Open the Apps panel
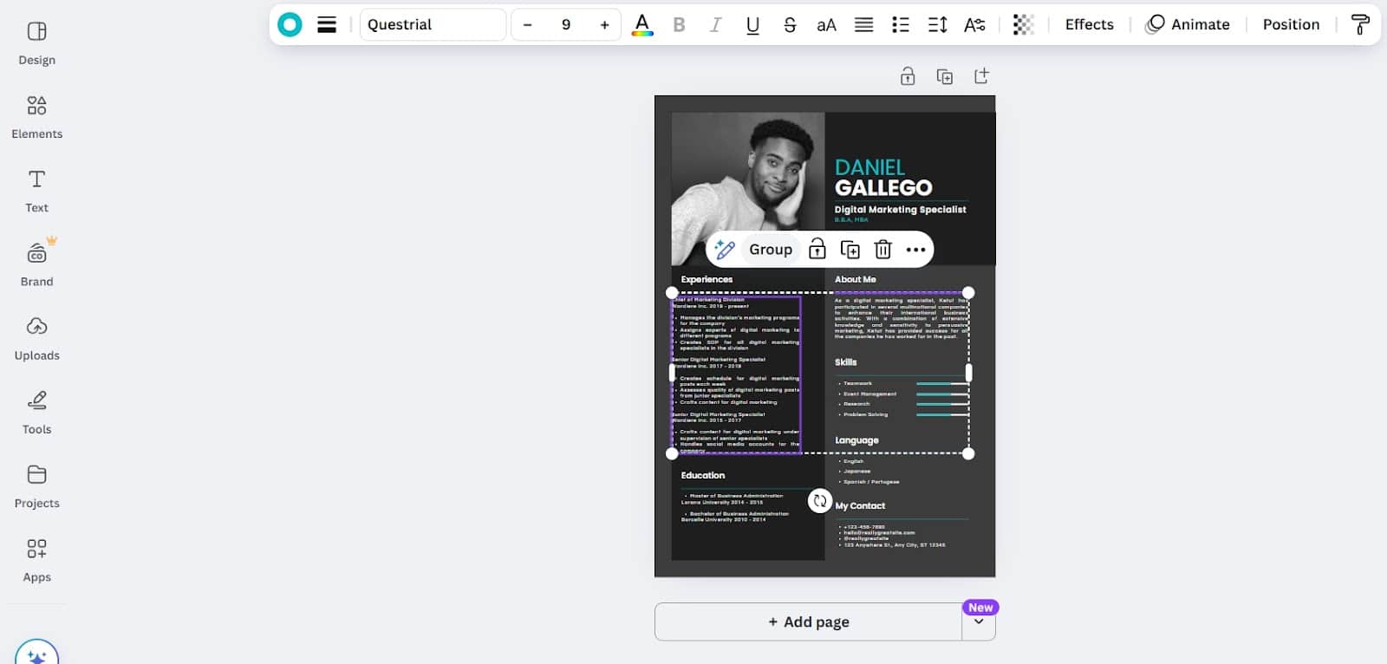The width and height of the screenshot is (1387, 664). [x=36, y=560]
